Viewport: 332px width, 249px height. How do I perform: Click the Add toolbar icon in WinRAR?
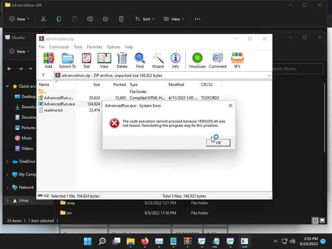point(49,60)
